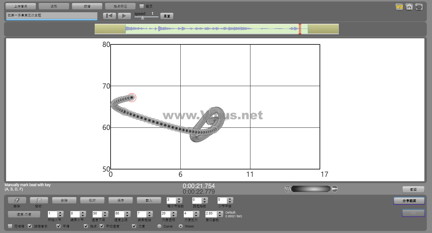Click the V2 version icon

399,7
